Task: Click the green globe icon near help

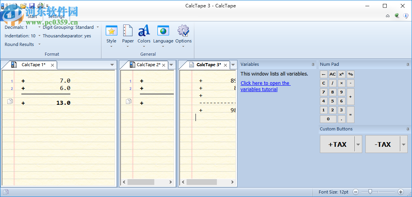Action: [x=397, y=16]
